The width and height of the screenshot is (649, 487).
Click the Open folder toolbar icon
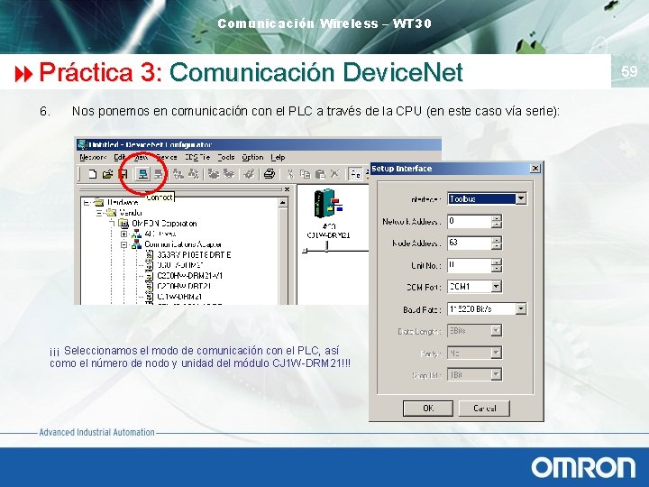[x=107, y=174]
